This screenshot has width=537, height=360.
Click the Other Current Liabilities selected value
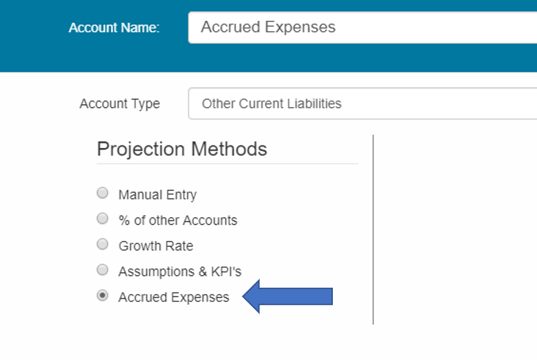[271, 104]
